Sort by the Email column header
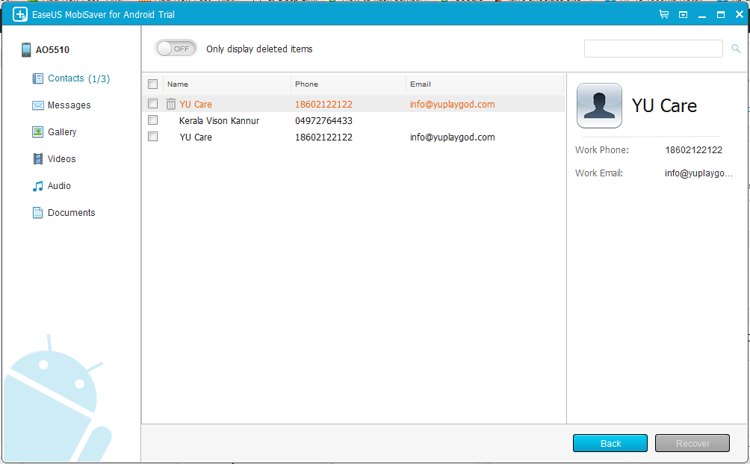750x464 pixels. 485,84
